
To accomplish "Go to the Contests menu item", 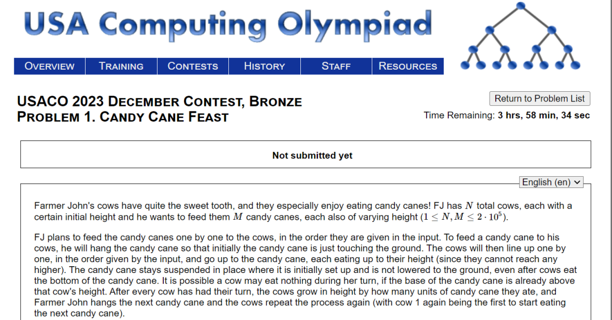I will click(x=193, y=66).
